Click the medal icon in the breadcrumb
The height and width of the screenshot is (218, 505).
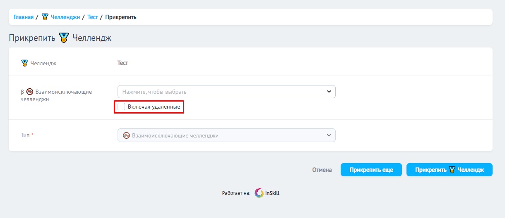(x=45, y=17)
